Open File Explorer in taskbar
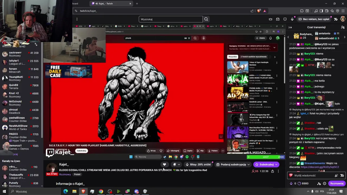 coord(74,191)
